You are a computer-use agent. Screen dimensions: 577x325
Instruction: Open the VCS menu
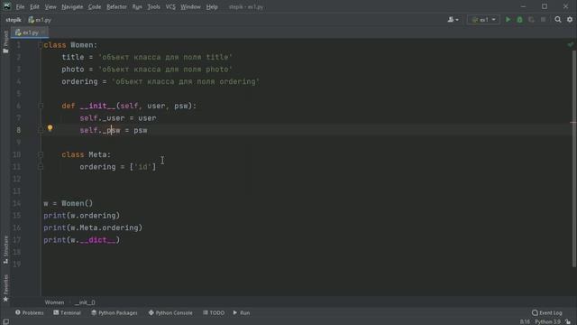coord(170,6)
